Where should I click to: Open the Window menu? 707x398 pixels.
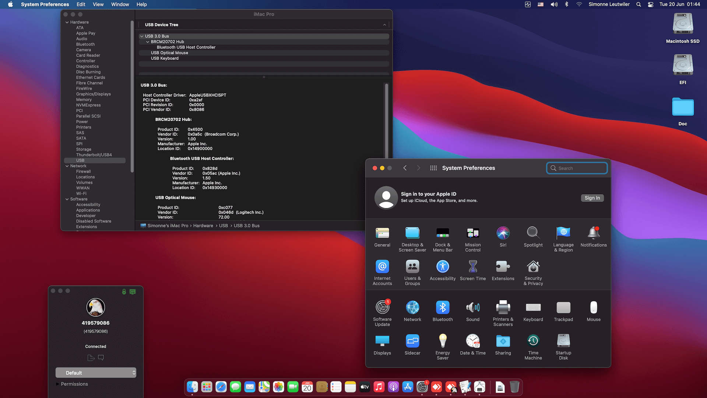coord(120,4)
